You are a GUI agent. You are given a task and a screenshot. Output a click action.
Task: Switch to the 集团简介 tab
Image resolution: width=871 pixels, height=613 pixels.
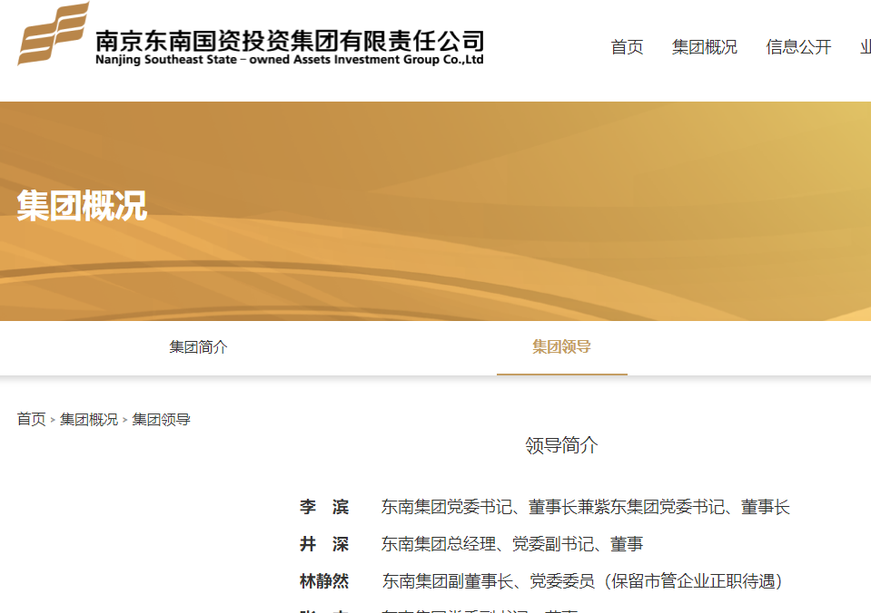[198, 347]
